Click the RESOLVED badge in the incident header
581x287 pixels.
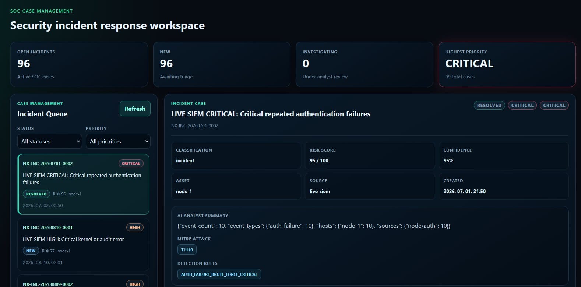click(x=489, y=105)
